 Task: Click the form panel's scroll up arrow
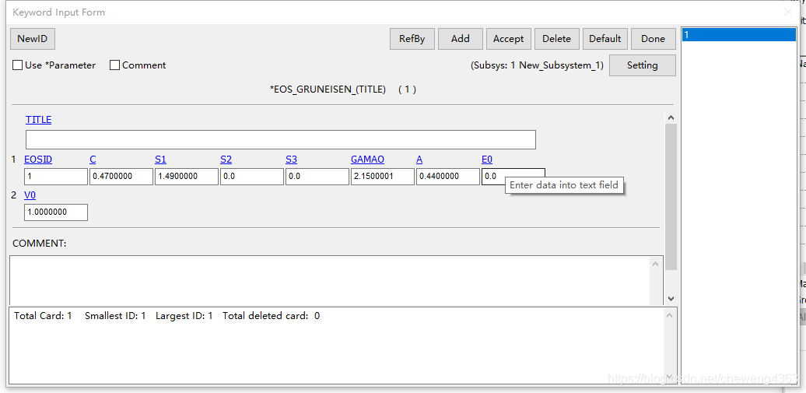coord(671,118)
